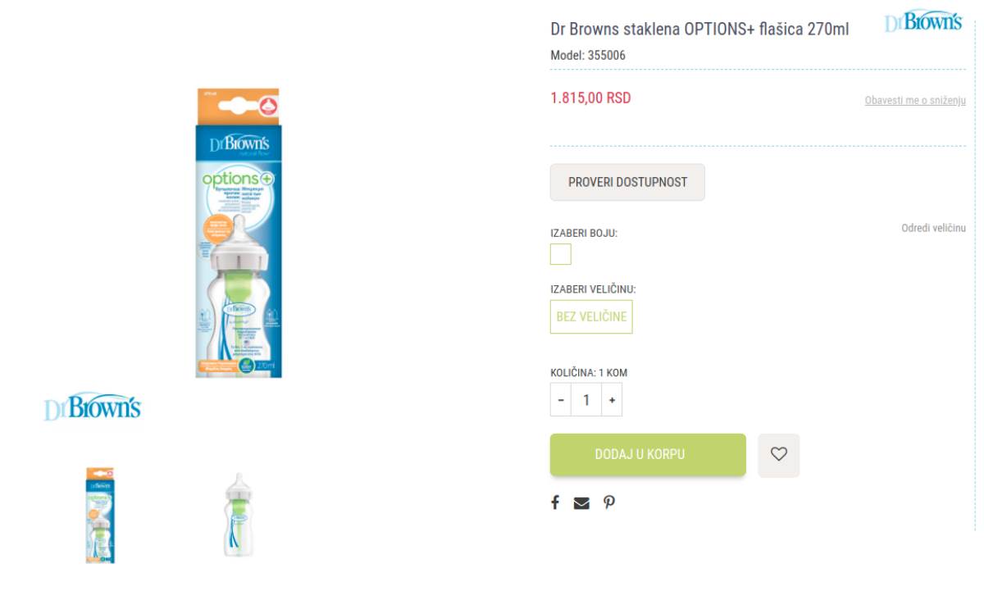Image resolution: width=984 pixels, height=591 pixels.
Task: Select the unboxed bottle thumbnail
Action: 238,515
